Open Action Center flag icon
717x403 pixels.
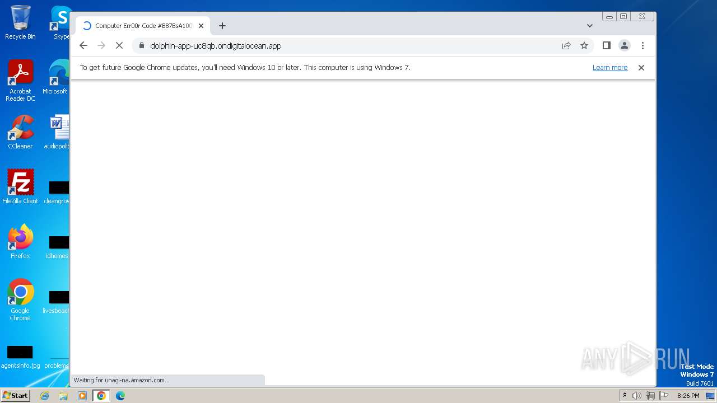coord(664,396)
